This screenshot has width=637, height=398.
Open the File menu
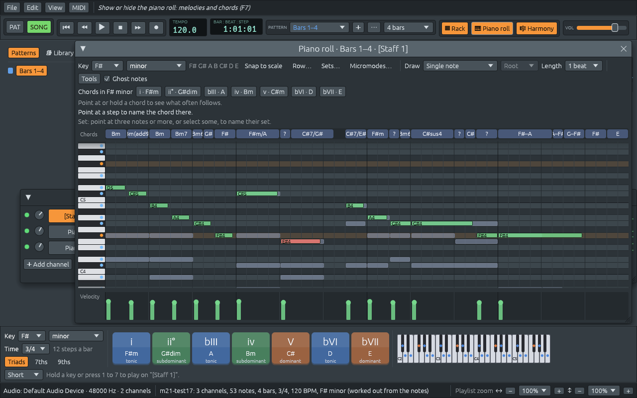pyautogui.click(x=12, y=7)
